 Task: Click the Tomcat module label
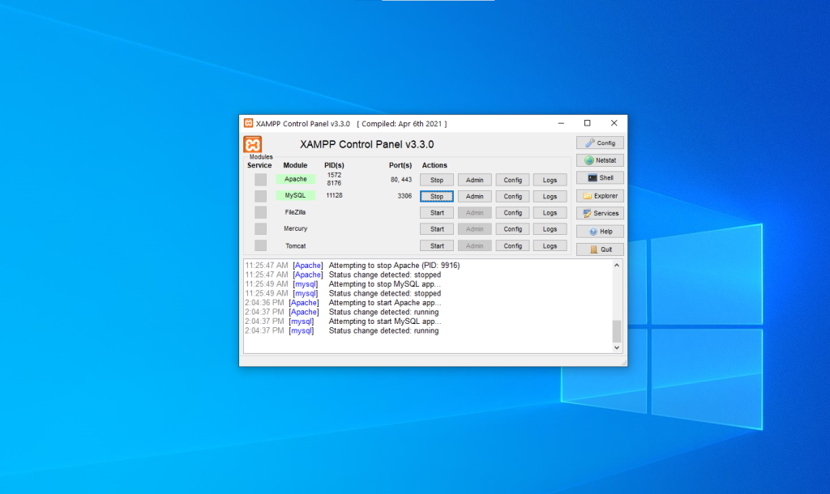[295, 246]
